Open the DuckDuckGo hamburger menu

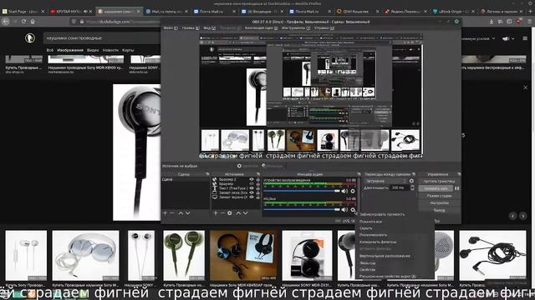525,38
